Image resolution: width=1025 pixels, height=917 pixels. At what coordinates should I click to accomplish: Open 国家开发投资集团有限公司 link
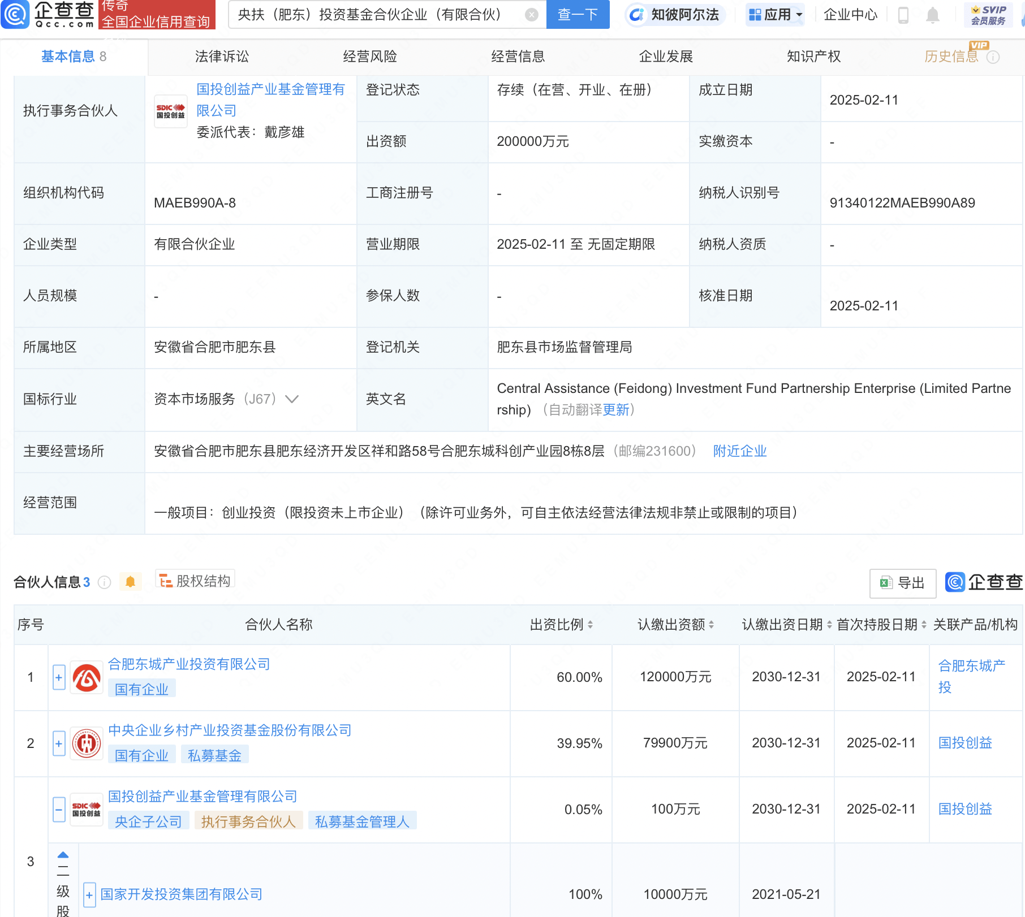182,894
